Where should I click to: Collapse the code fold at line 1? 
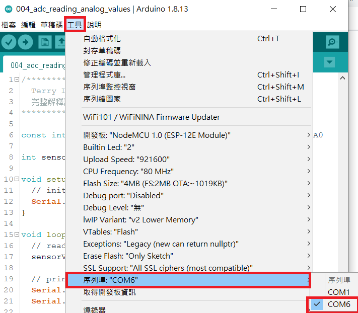pos(17,80)
